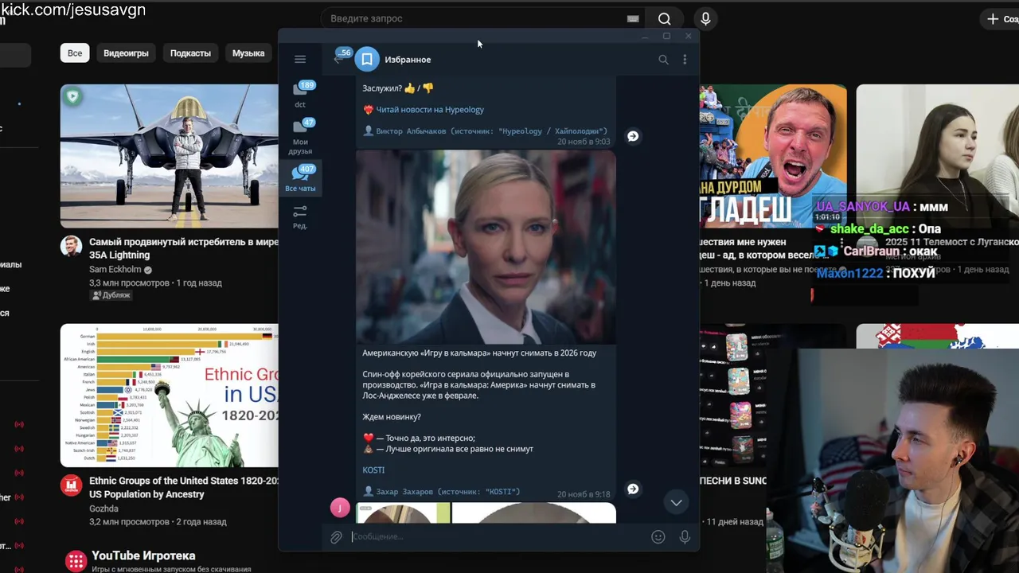Select the Все filter chip on YouTube

(x=75, y=53)
